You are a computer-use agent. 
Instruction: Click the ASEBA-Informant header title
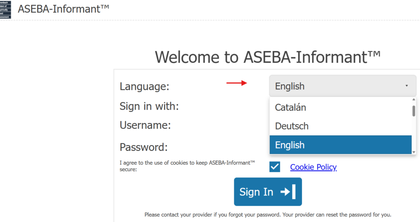[x=64, y=9]
